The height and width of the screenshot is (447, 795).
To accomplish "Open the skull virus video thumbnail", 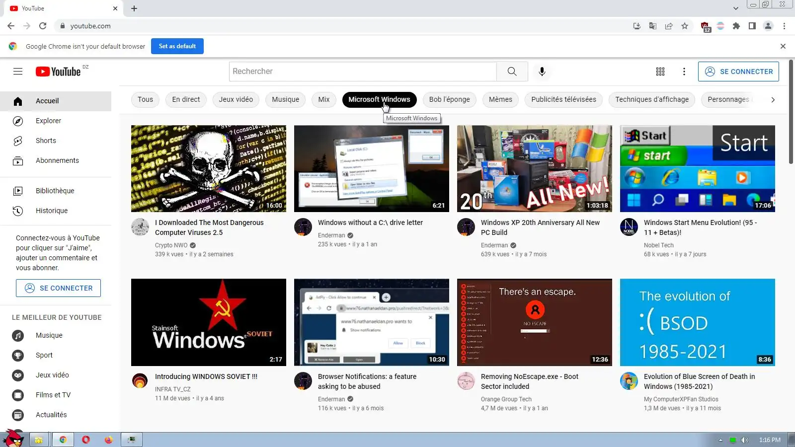I will [209, 169].
